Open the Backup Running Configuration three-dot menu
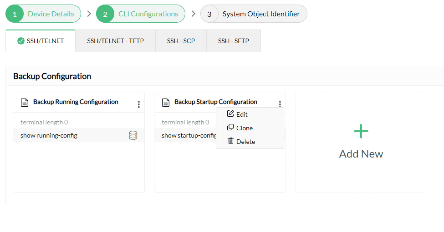 point(139,104)
